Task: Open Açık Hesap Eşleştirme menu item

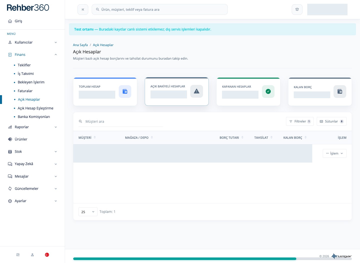Action: pyautogui.click(x=35, y=108)
